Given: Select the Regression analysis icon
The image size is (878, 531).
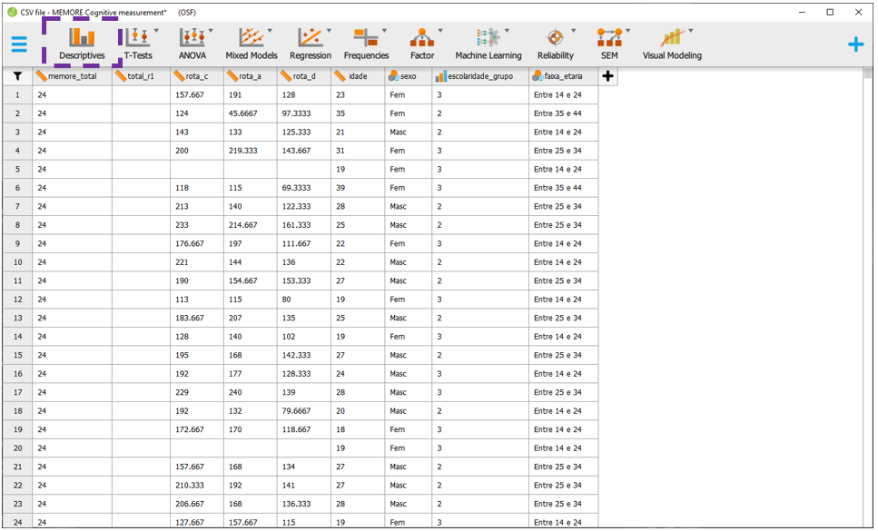Looking at the screenshot, I should (x=310, y=44).
